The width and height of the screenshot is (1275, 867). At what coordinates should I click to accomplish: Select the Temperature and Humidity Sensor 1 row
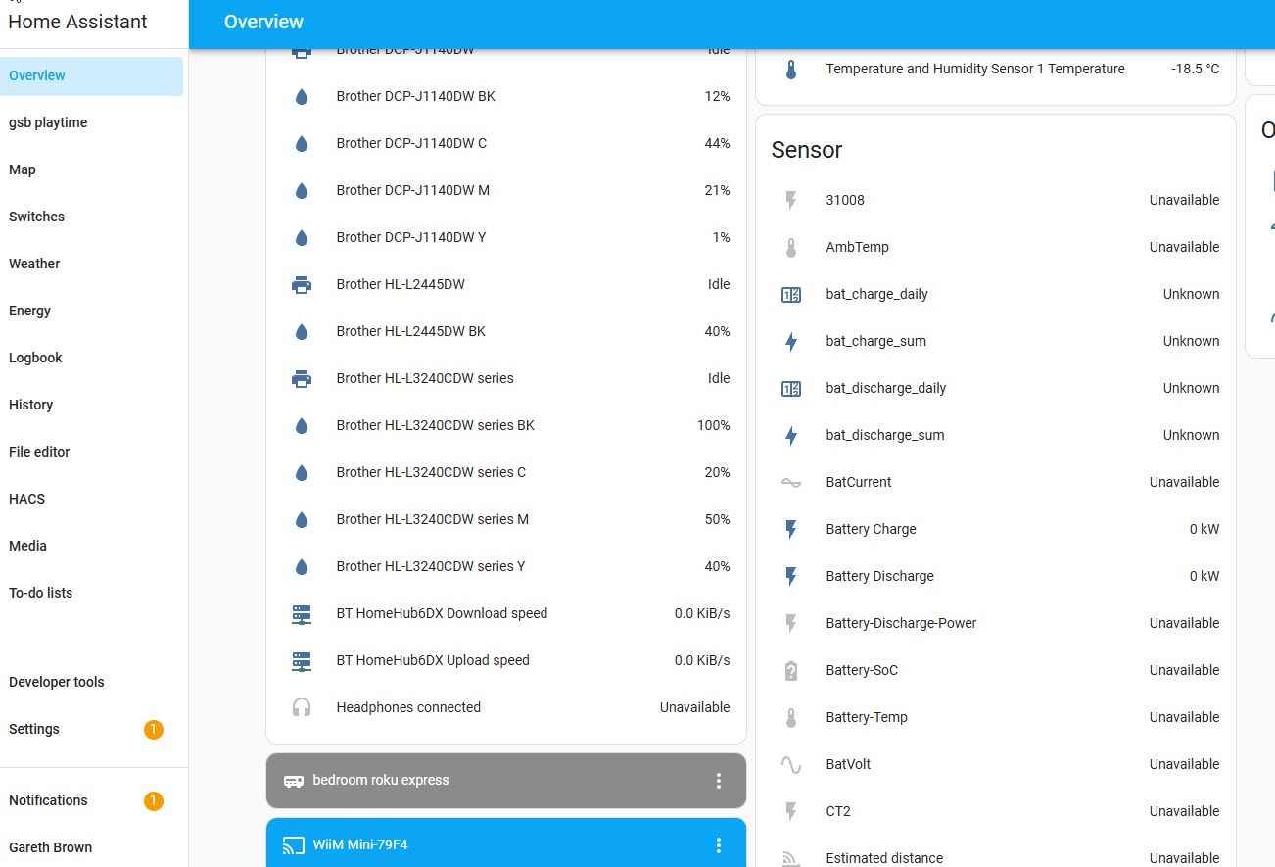974,70
